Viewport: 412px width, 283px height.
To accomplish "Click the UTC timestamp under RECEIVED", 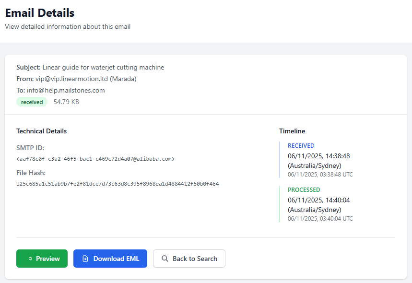I will point(320,174).
